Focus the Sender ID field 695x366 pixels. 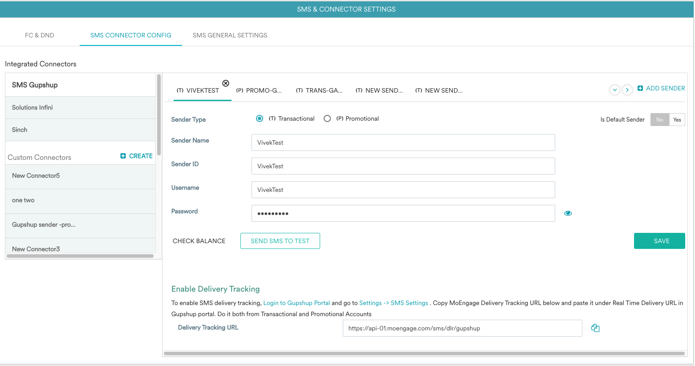point(403,166)
